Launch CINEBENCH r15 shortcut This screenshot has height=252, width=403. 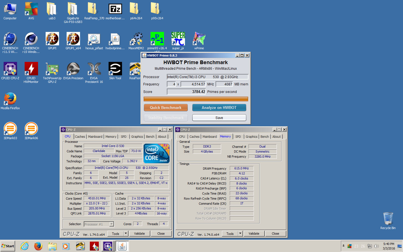(x=31, y=43)
